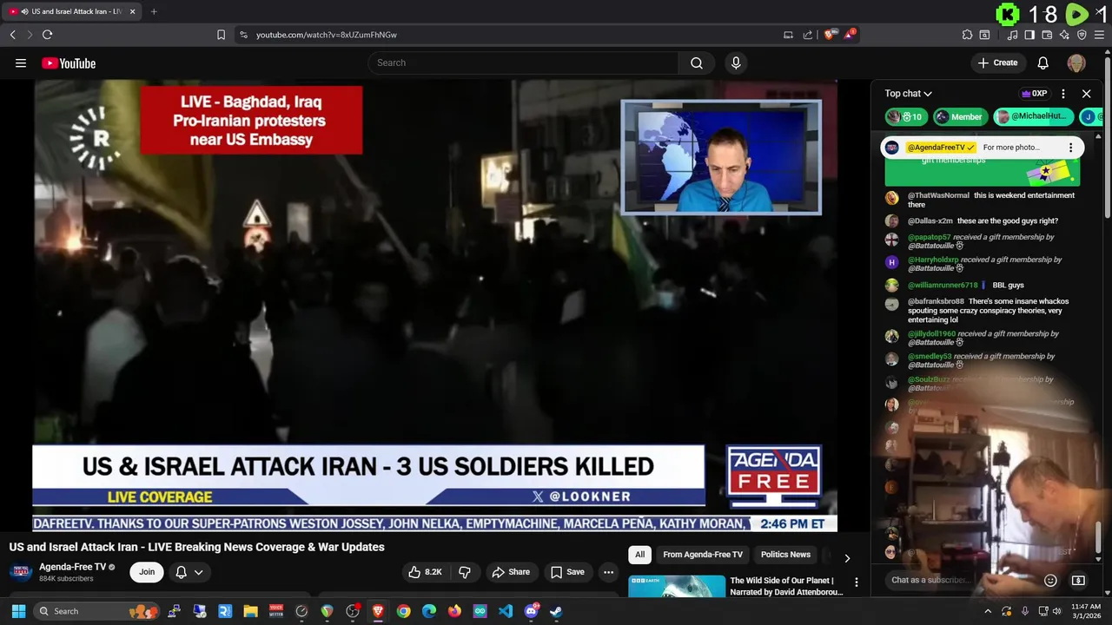1112x625 pixels.
Task: Open the Member ticker chip
Action: pyautogui.click(x=959, y=116)
